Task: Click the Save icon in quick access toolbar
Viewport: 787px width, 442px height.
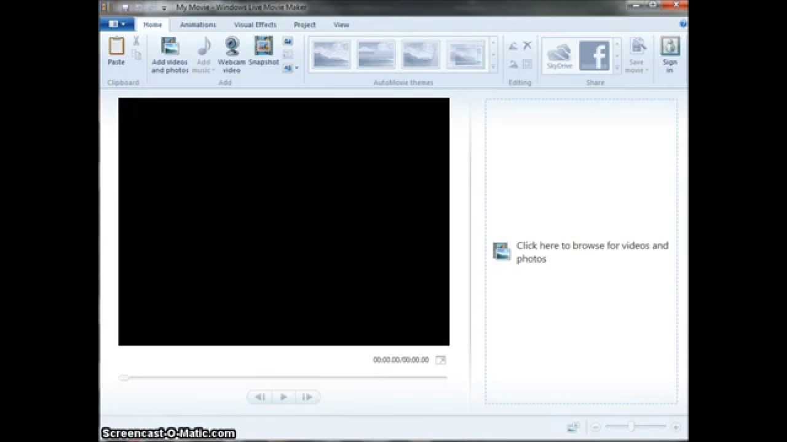Action: pyautogui.click(x=125, y=7)
